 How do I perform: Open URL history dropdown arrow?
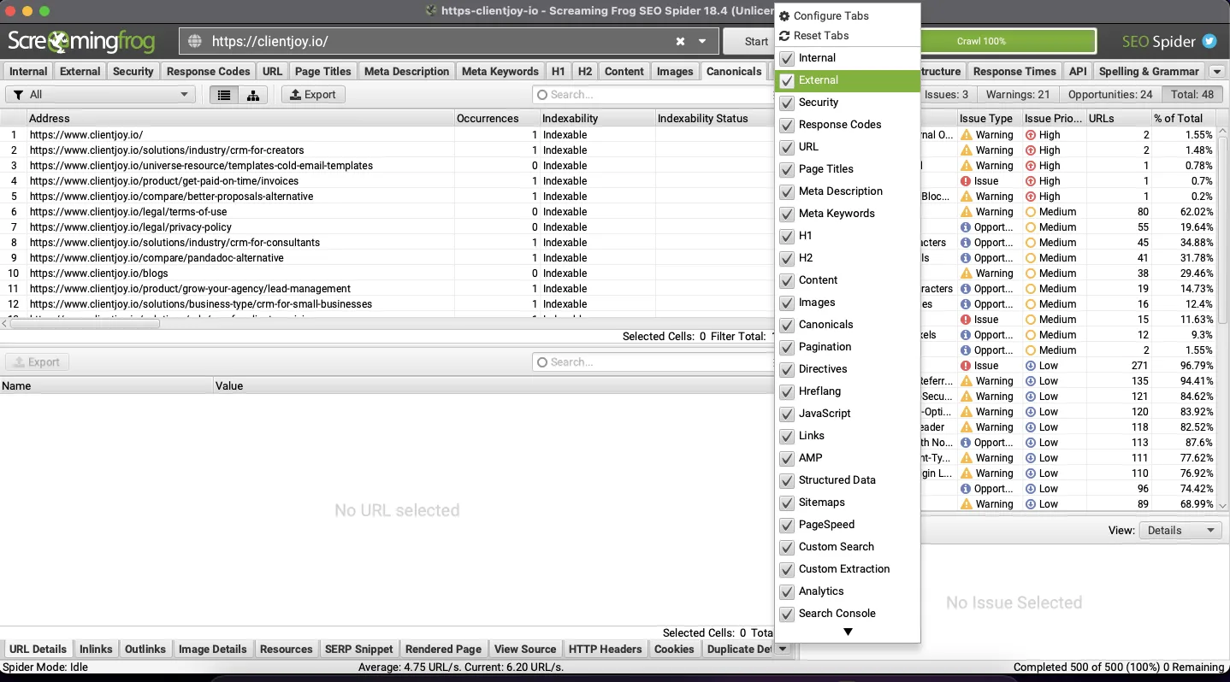(702, 41)
